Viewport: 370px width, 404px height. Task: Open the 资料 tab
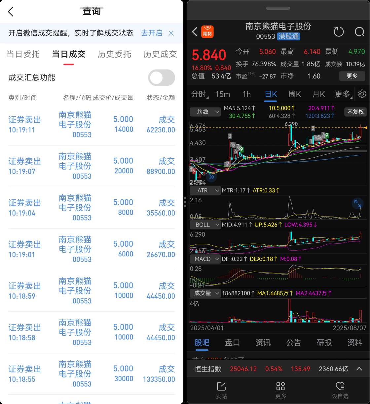pos(355,342)
